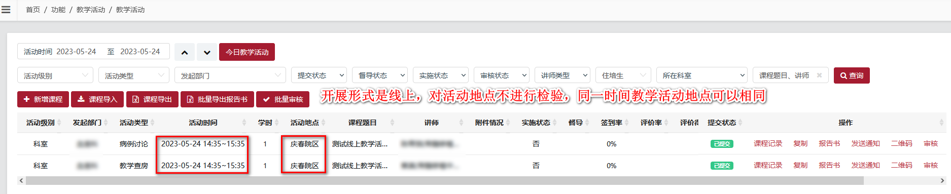
Task: Open the hamburger sidebar menu
Action: [6, 10]
